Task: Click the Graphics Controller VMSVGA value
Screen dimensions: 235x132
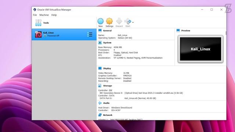Action: click(x=127, y=76)
